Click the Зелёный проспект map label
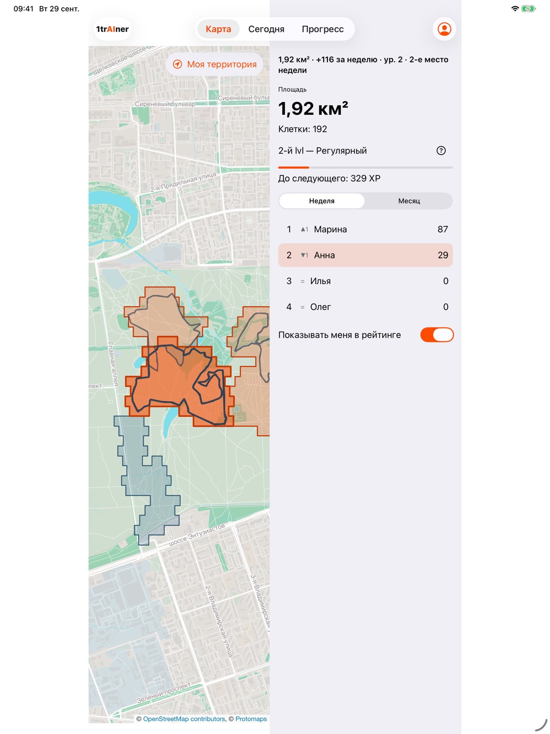The width and height of the screenshot is (550, 734). pos(164,693)
